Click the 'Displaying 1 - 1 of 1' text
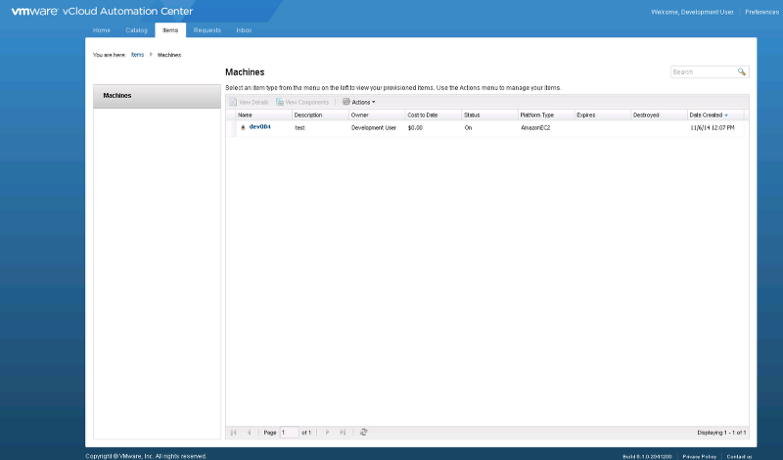Image resolution: width=783 pixels, height=460 pixels. click(721, 433)
